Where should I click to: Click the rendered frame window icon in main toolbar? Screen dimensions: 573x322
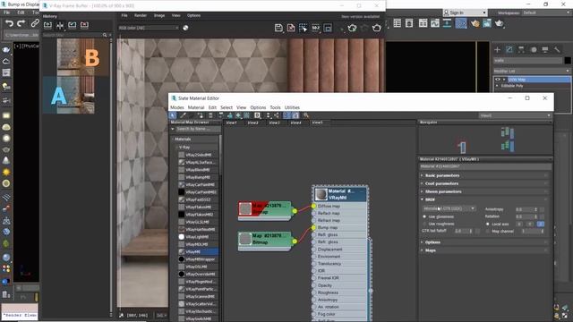487,23
